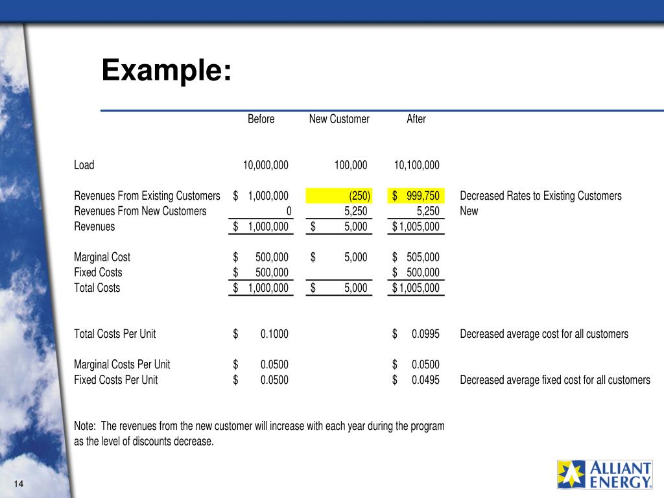664x498 pixels.
Task: Click the 'Example:' slide title
Action: click(x=167, y=70)
